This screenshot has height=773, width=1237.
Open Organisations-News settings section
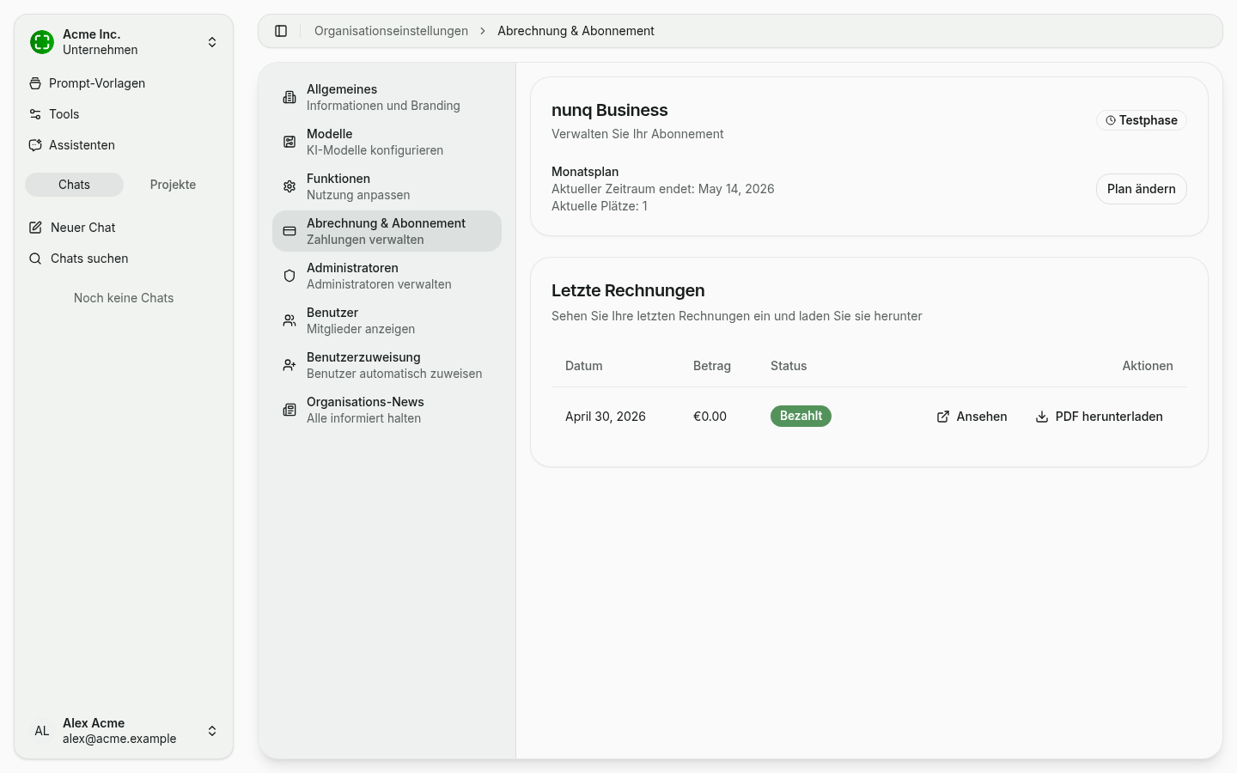pos(387,410)
